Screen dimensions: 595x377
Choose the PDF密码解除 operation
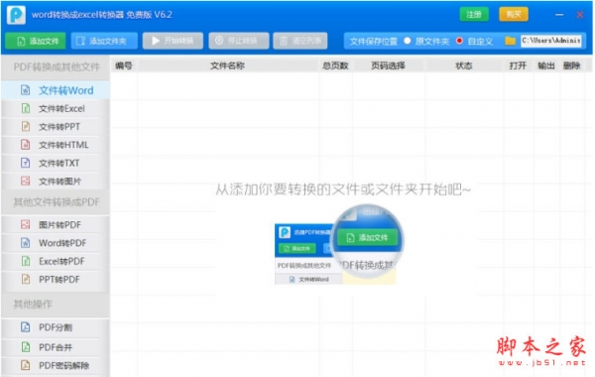tap(56, 366)
